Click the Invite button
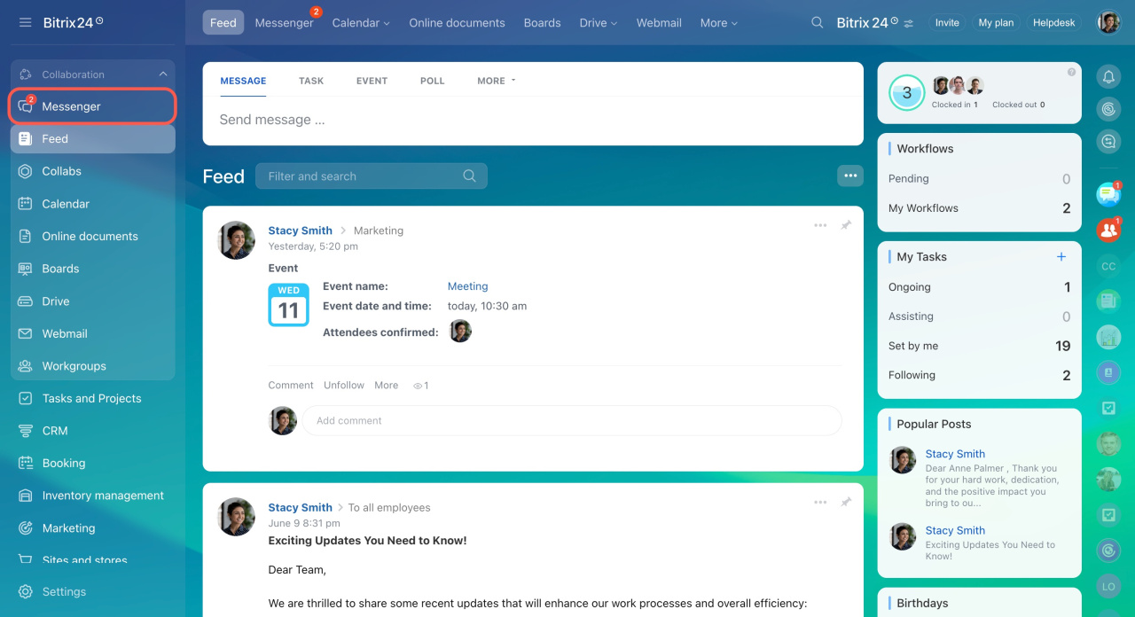 coord(946,23)
